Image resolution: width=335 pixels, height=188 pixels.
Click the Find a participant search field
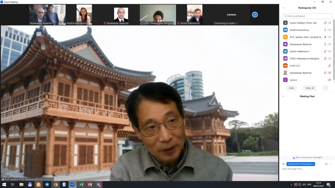click(x=308, y=16)
